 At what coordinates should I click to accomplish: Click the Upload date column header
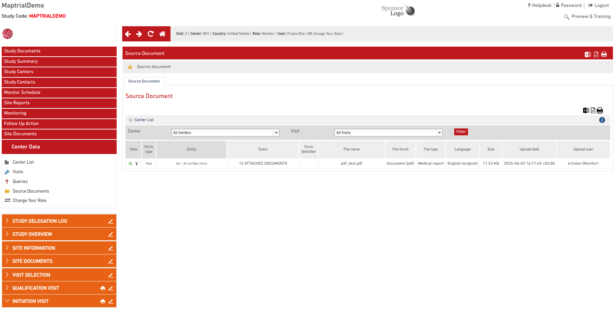529,149
